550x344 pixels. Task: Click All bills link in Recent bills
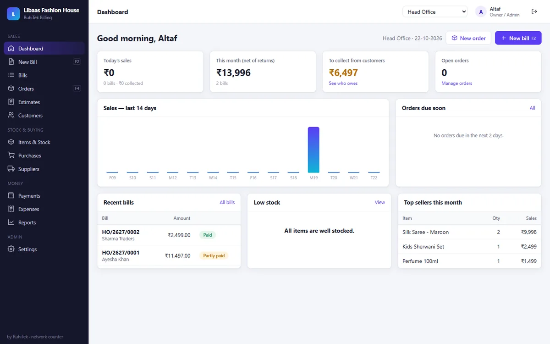click(x=227, y=202)
